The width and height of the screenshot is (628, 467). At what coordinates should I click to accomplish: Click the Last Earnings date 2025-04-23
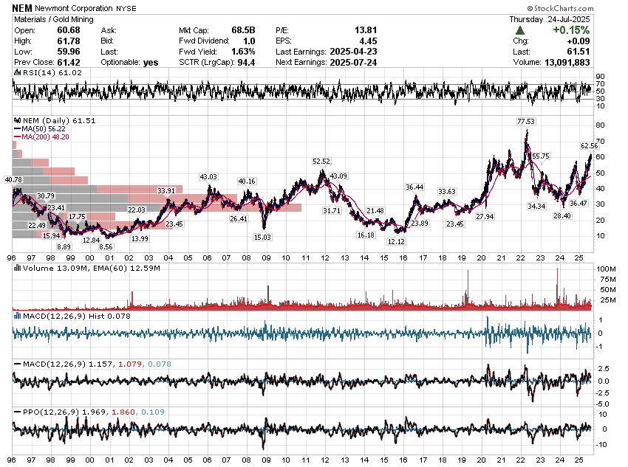tap(353, 52)
